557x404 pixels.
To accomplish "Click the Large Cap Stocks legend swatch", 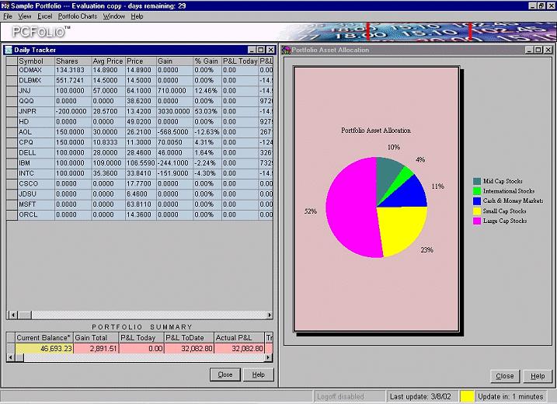I will click(x=477, y=221).
